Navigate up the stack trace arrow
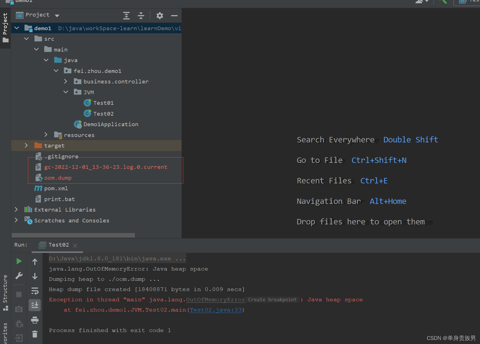480x344 pixels. 35,261
